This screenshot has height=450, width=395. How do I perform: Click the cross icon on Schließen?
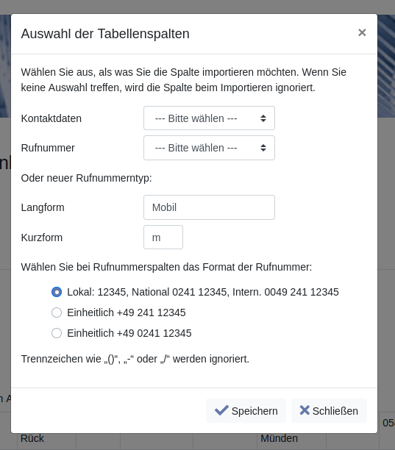pyautogui.click(x=305, y=410)
